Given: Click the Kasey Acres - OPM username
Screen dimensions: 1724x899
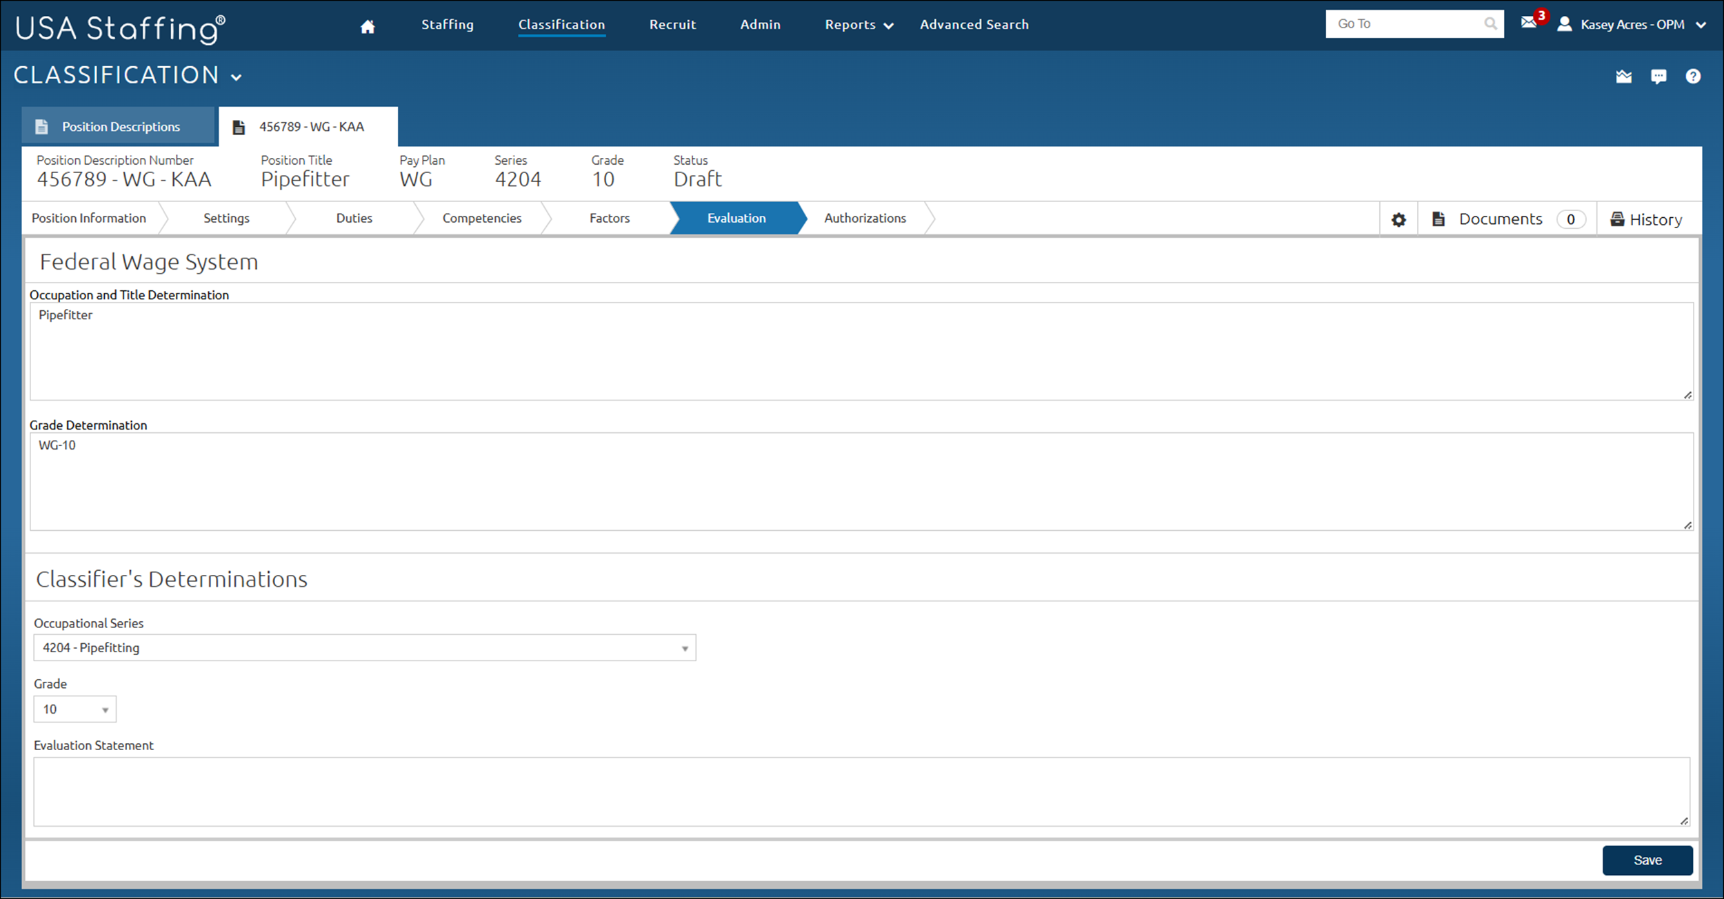Looking at the screenshot, I should [1632, 24].
